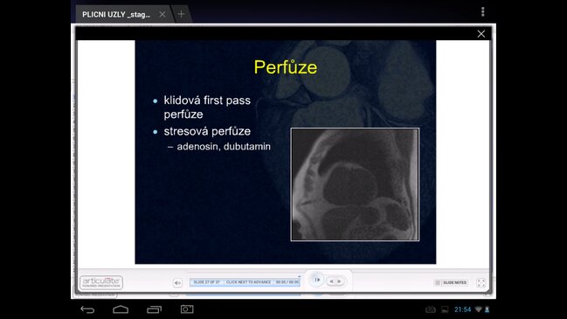567x319 pixels.
Task: Close the PLICNI UZLY browser tab
Action: pos(162,14)
